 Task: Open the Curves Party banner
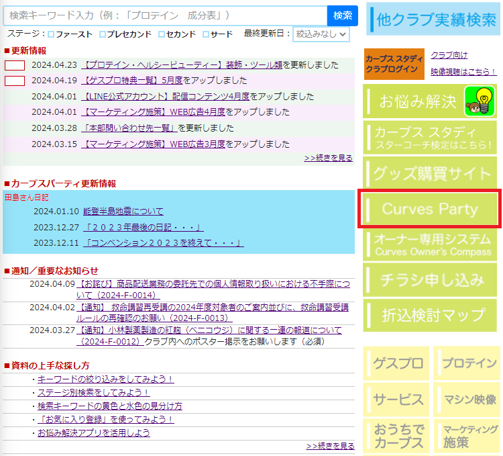tap(430, 210)
